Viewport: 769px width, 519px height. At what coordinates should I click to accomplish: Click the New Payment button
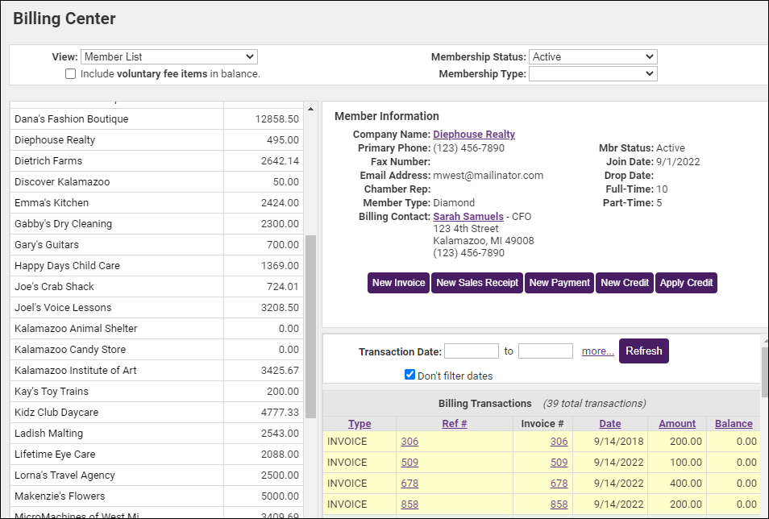point(559,283)
